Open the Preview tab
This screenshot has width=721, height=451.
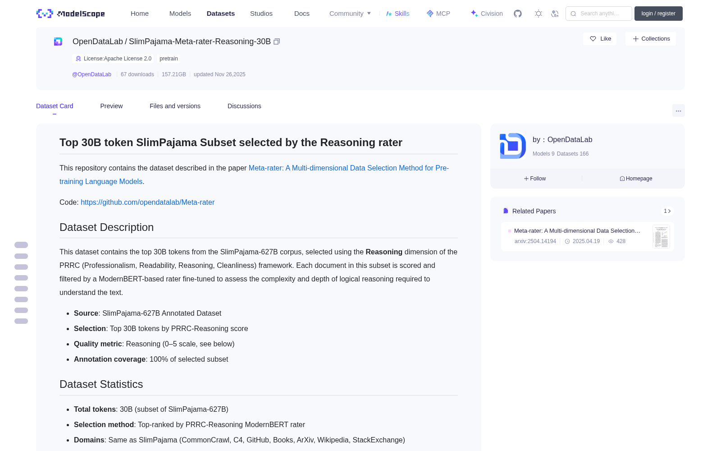pos(111,106)
